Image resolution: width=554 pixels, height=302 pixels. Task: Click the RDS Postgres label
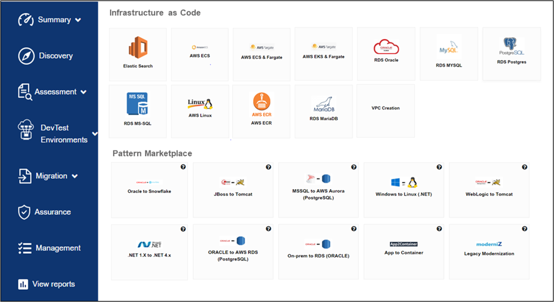(x=511, y=62)
